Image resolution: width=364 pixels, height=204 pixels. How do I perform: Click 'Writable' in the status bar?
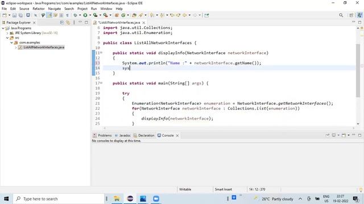[185, 189]
